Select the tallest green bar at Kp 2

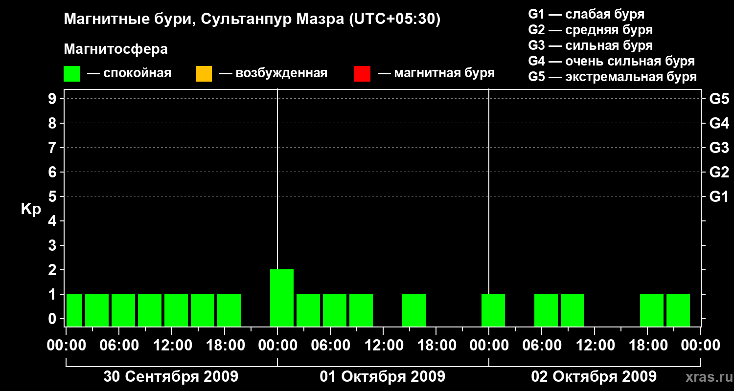(x=282, y=298)
